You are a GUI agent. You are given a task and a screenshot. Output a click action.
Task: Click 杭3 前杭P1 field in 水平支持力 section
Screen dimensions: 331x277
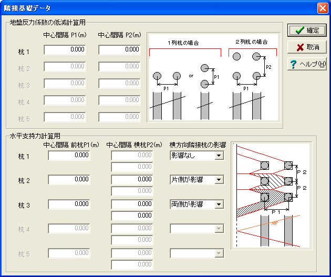click(x=69, y=204)
